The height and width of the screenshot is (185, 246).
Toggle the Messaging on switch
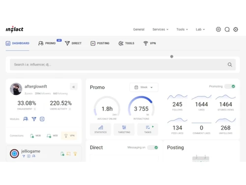153,148
